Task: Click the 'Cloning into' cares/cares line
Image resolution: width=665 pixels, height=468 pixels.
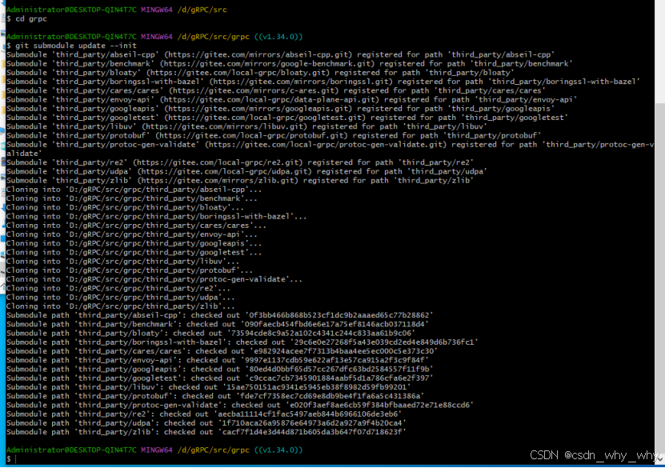Action: [x=137, y=226]
